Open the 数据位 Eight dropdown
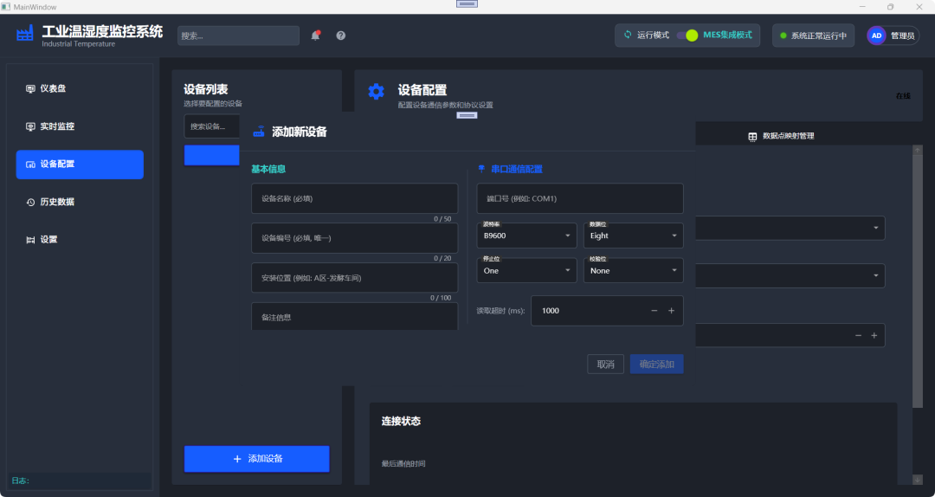935x497 pixels. pyautogui.click(x=633, y=236)
